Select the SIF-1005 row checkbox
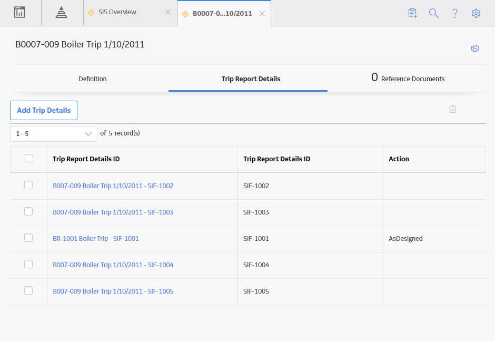This screenshot has width=495, height=341. [28, 290]
